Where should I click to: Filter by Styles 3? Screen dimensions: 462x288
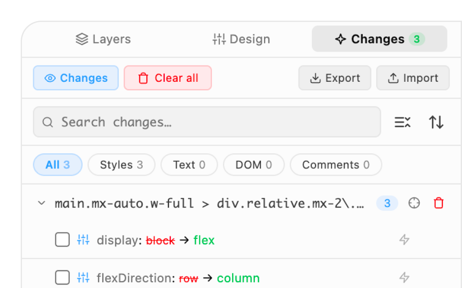(121, 165)
